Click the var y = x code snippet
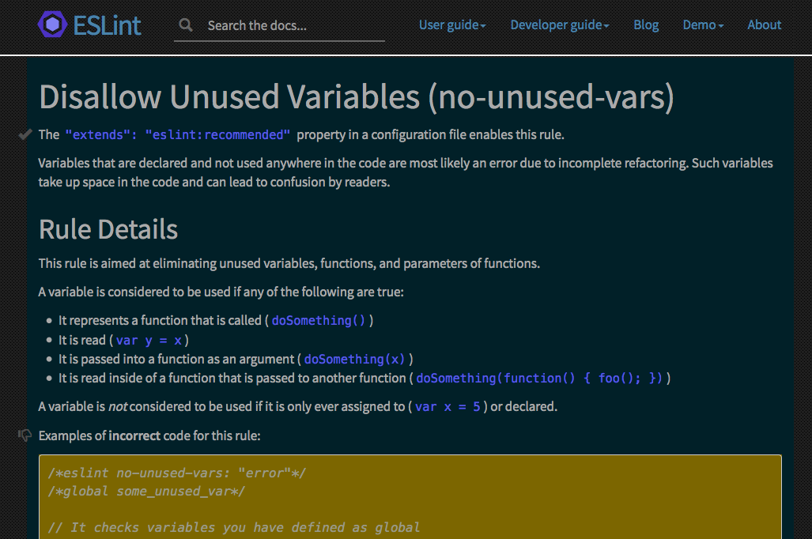The height and width of the screenshot is (539, 812). point(149,340)
